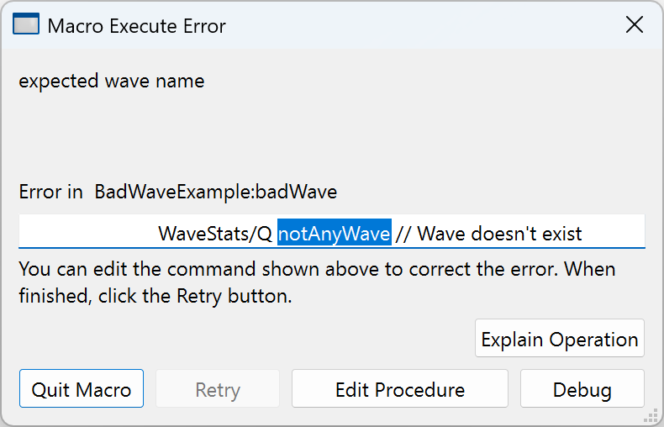Viewport: 664px width, 427px height.
Task: Open Edit Procedure for the macro
Action: [x=399, y=389]
